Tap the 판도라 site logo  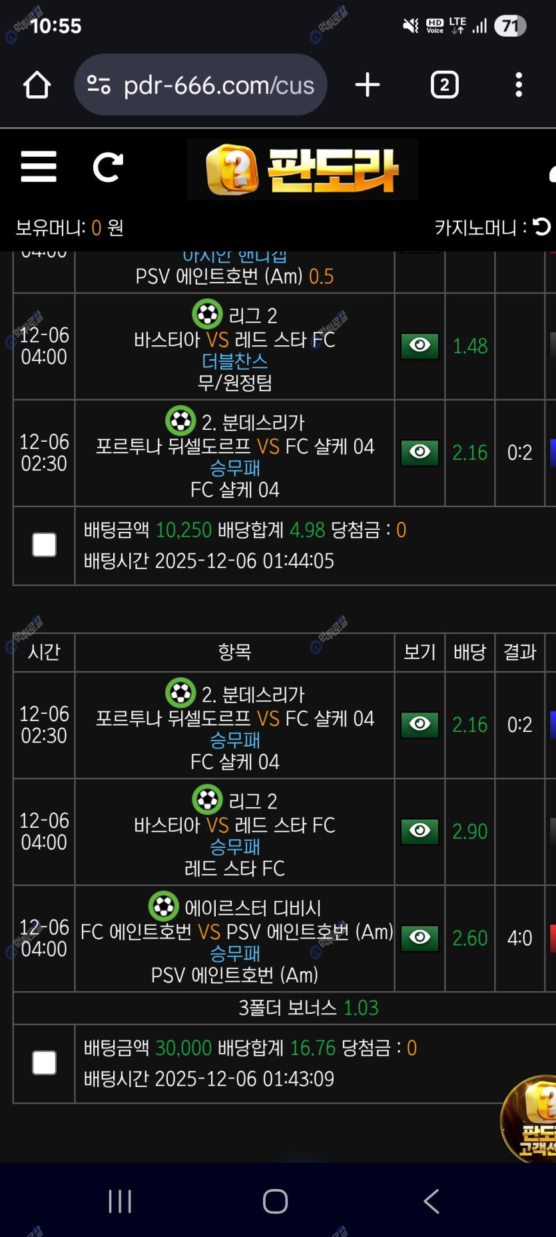click(302, 170)
